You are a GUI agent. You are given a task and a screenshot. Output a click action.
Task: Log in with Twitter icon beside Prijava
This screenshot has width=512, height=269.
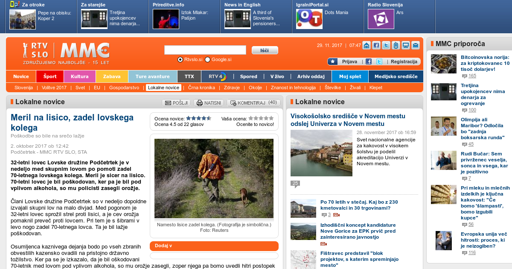tap(379, 61)
